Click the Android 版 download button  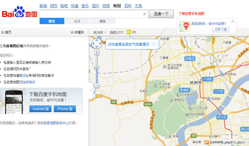40,109
